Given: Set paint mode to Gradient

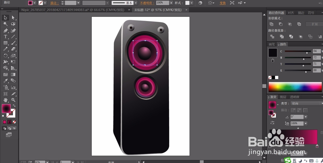Looking at the screenshot, I should [9, 122].
